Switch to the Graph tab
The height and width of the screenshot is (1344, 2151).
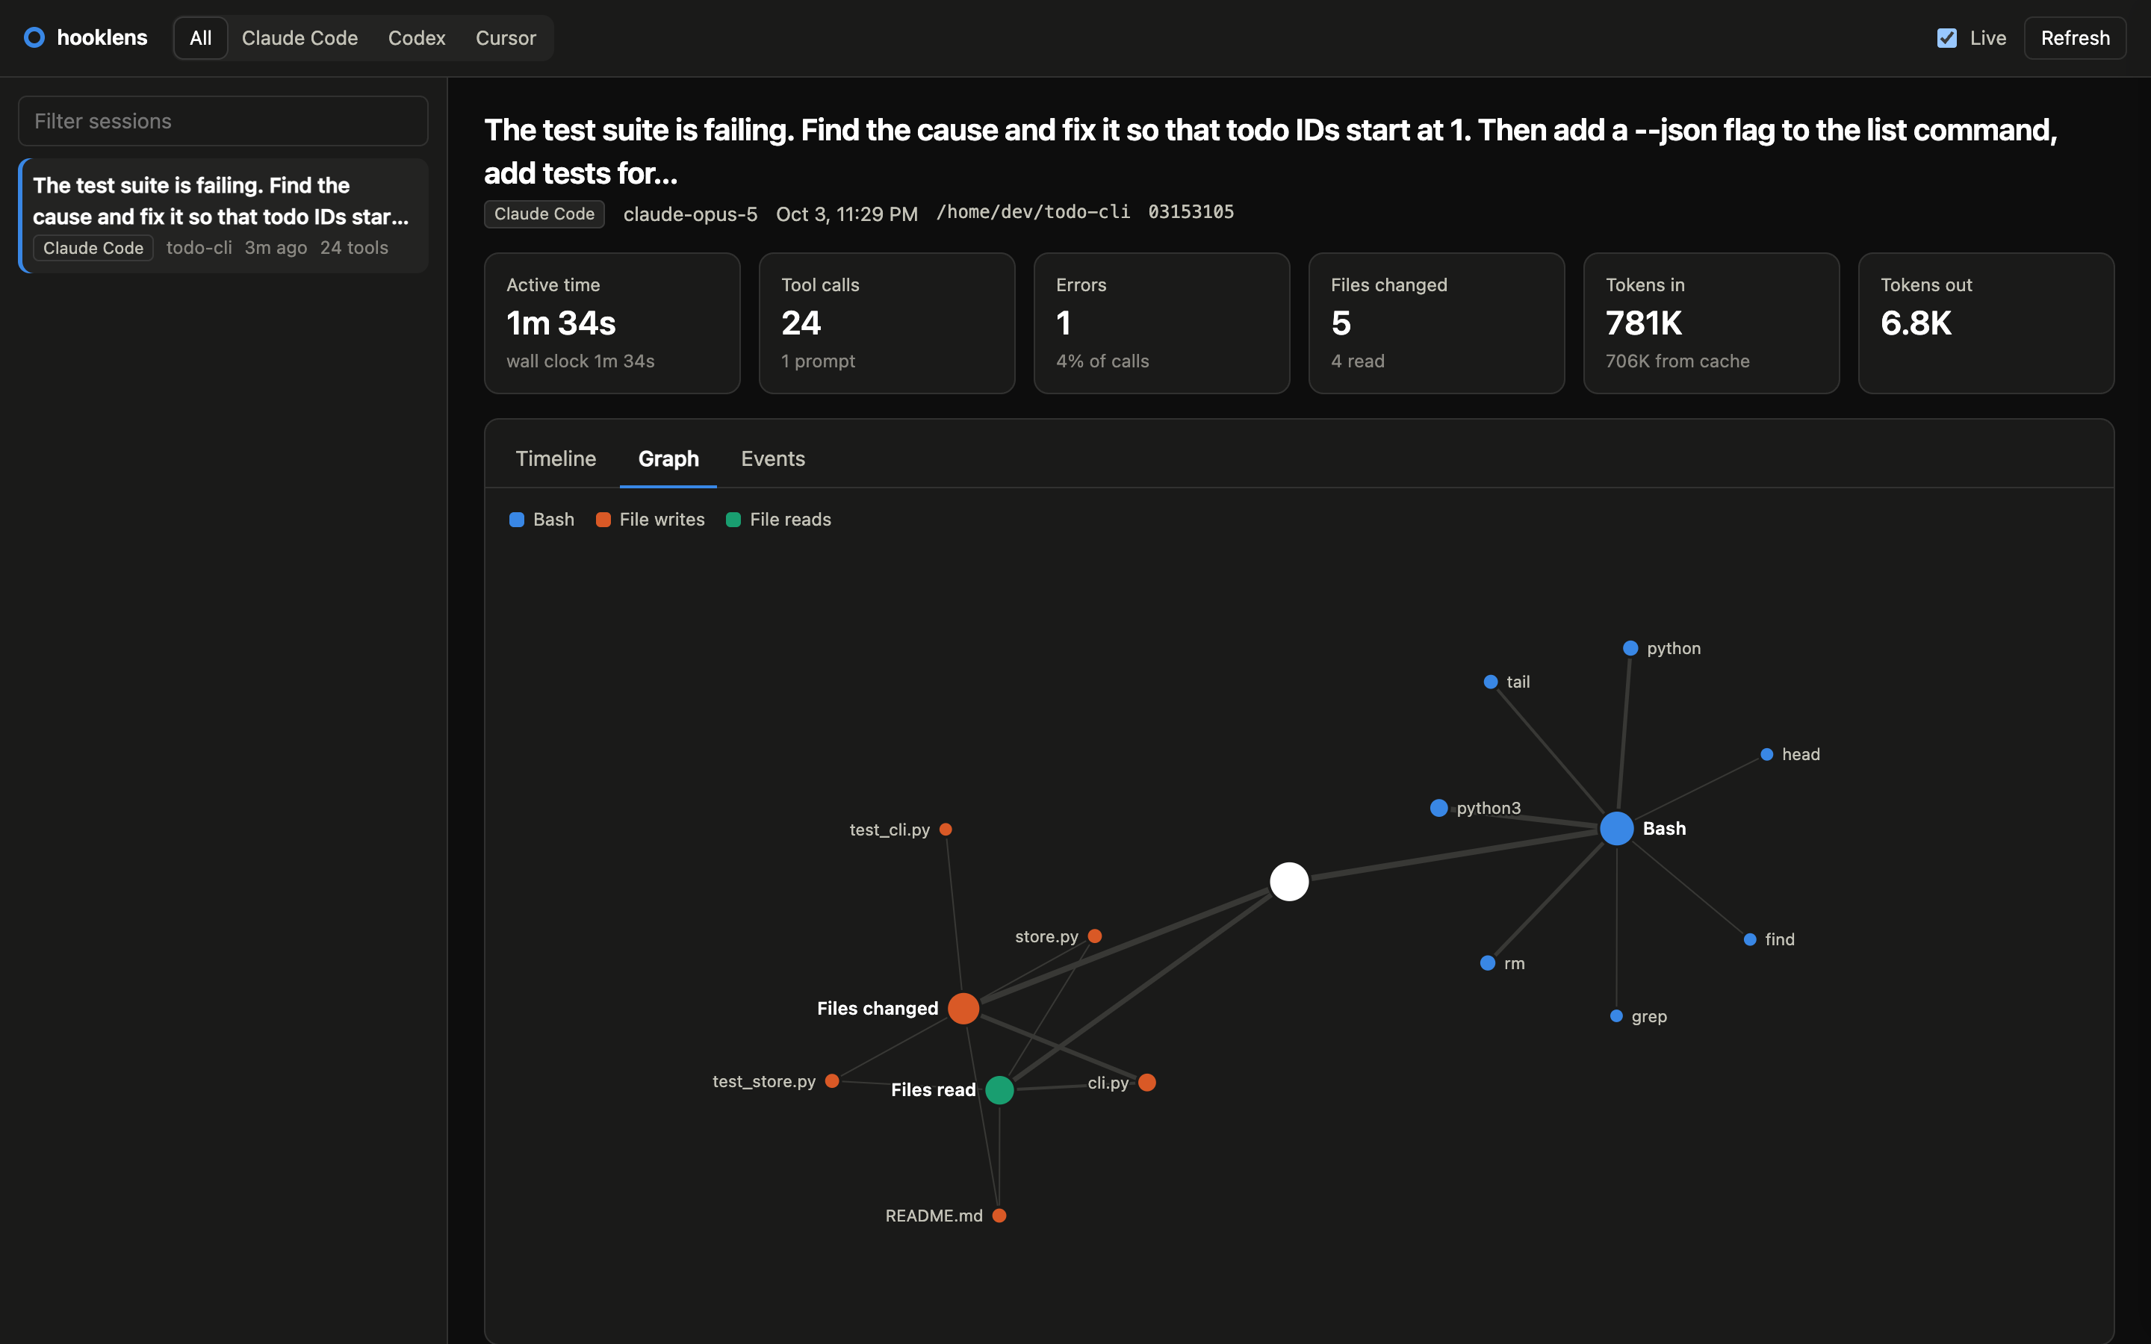[668, 458]
